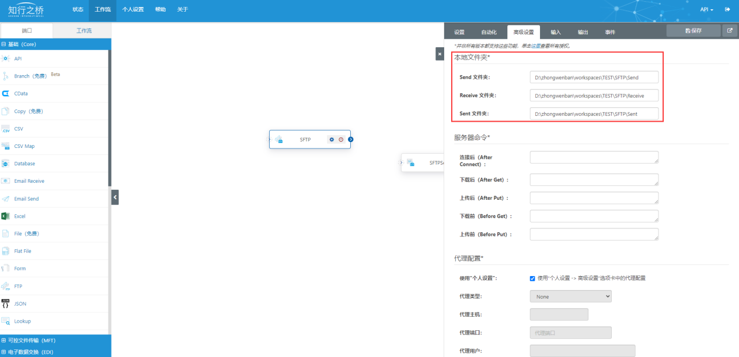Click the blue output arrow on SFTP node
Viewport: 739px width, 357px height.
(350, 140)
